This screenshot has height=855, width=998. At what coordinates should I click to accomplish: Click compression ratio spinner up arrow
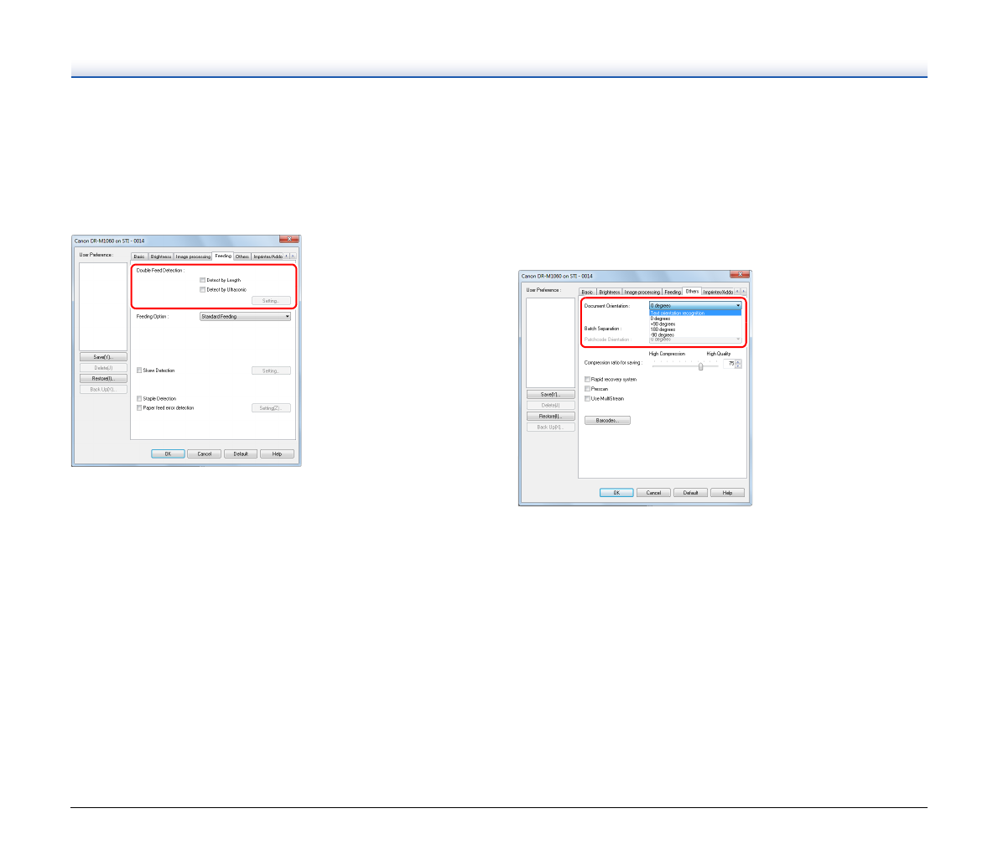[738, 361]
